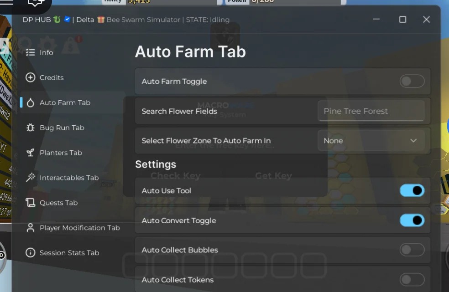Screen dimensions: 449x292
Task: Open the None flower zone combo box
Action: (371, 141)
